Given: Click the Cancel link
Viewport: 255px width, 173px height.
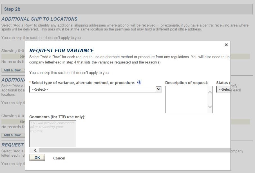Looking at the screenshot, I should 59,158.
